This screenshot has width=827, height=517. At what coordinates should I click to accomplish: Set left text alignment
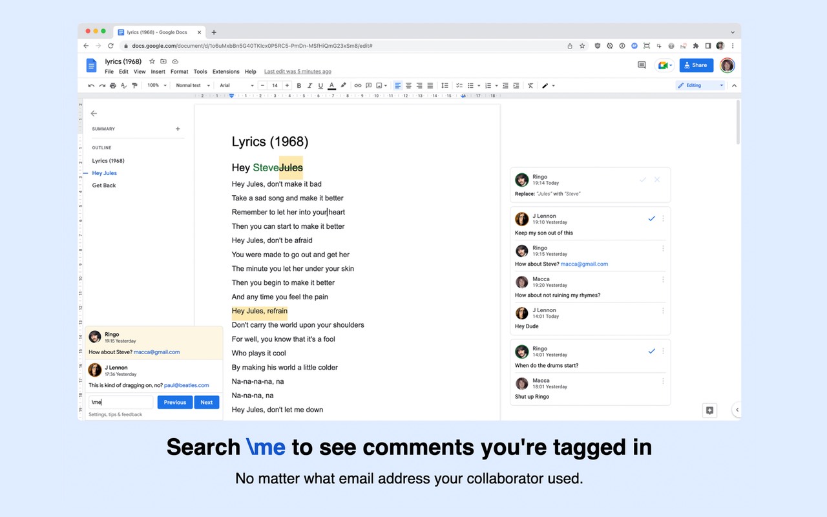pyautogui.click(x=398, y=85)
